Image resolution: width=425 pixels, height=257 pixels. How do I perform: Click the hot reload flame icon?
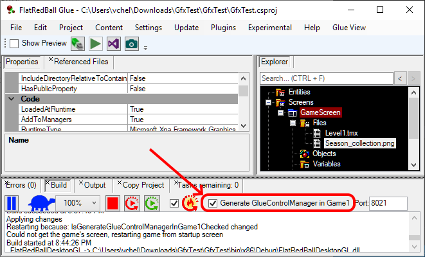coord(190,203)
